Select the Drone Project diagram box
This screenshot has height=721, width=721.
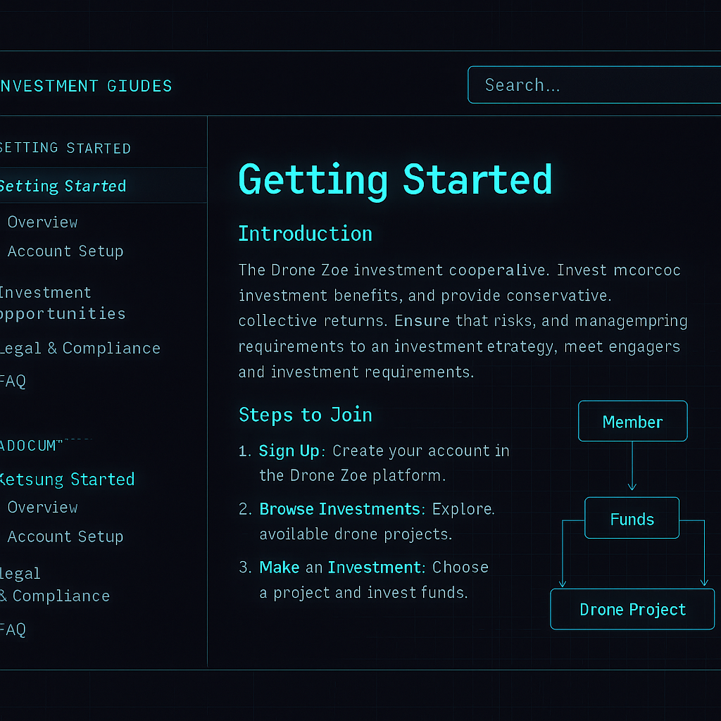[632, 609]
